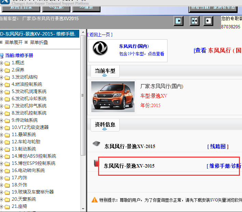
Task: Click the folder icon of 17.内饰
Action: coord(7,178)
